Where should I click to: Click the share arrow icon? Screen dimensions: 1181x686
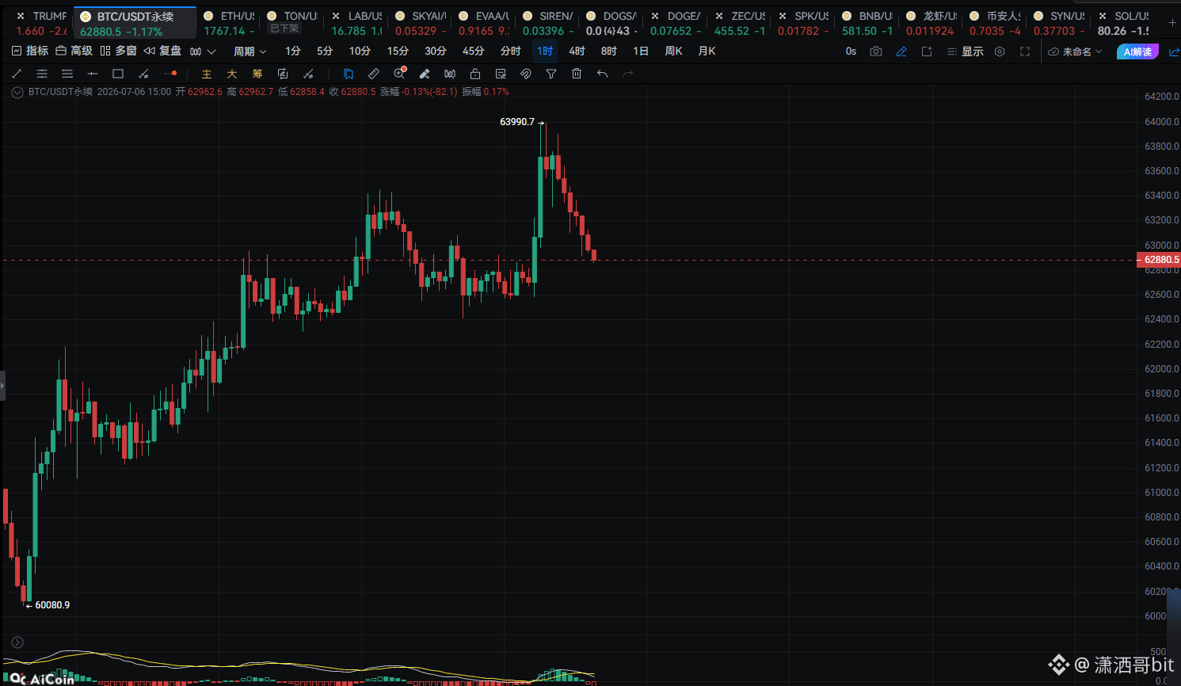coord(1174,51)
